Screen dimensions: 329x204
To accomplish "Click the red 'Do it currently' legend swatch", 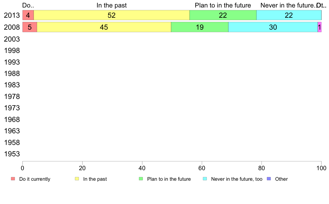I will 13,179.
